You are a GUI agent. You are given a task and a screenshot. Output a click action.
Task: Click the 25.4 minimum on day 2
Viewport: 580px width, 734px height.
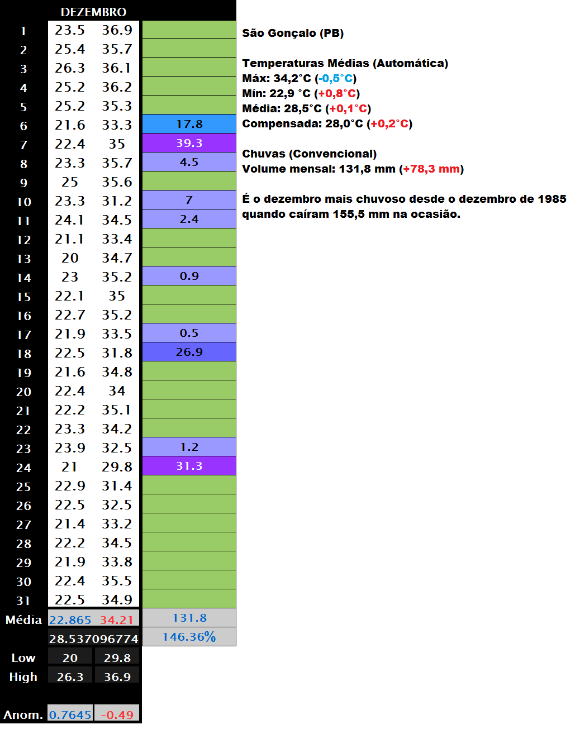click(x=70, y=49)
